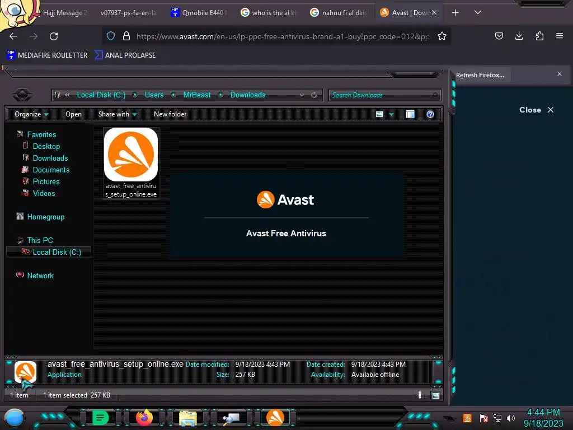The width and height of the screenshot is (573, 430).
Task: Go back in Firefox history
Action: 13,36
